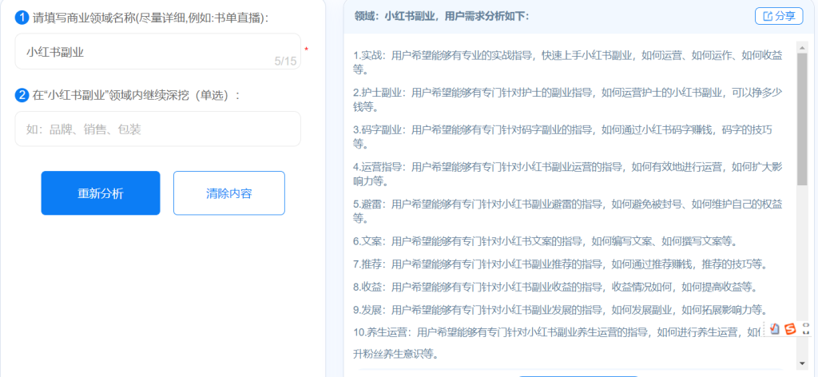Screen dimensions: 818x377
Task: Click the scrollbar up arrow in results
Action: 802,46
